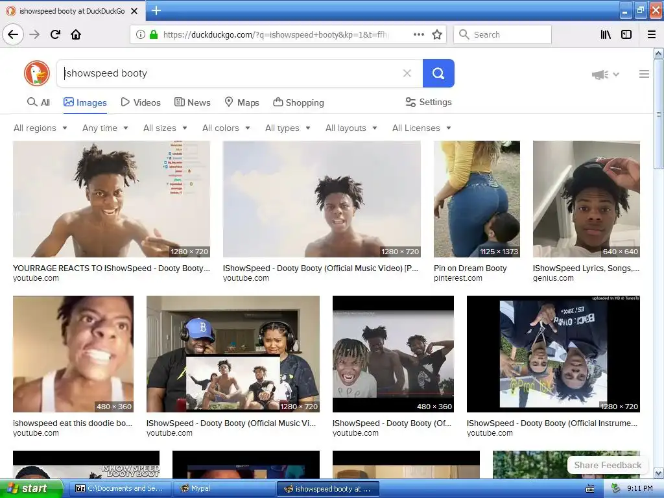Click the browser forward arrow
Viewport: 664px width, 498px height.
pos(34,34)
